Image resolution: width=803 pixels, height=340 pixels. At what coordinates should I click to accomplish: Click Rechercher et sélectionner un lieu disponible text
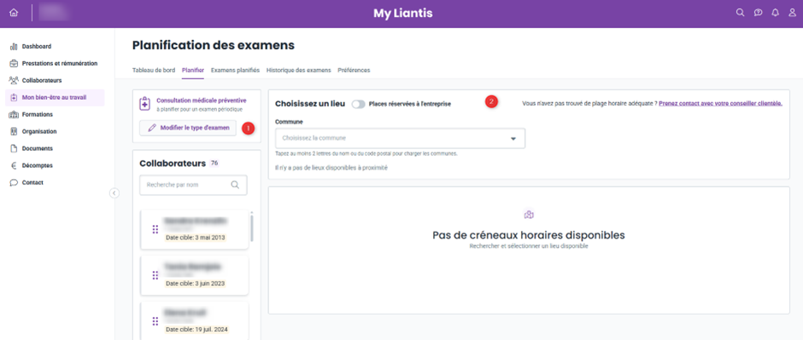click(x=529, y=246)
